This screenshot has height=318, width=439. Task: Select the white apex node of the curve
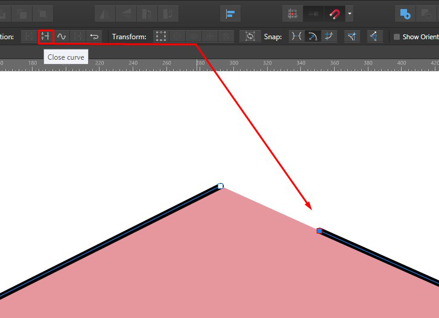tap(221, 186)
